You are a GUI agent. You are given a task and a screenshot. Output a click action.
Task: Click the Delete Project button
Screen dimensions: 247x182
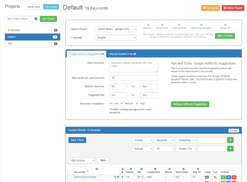point(233,8)
